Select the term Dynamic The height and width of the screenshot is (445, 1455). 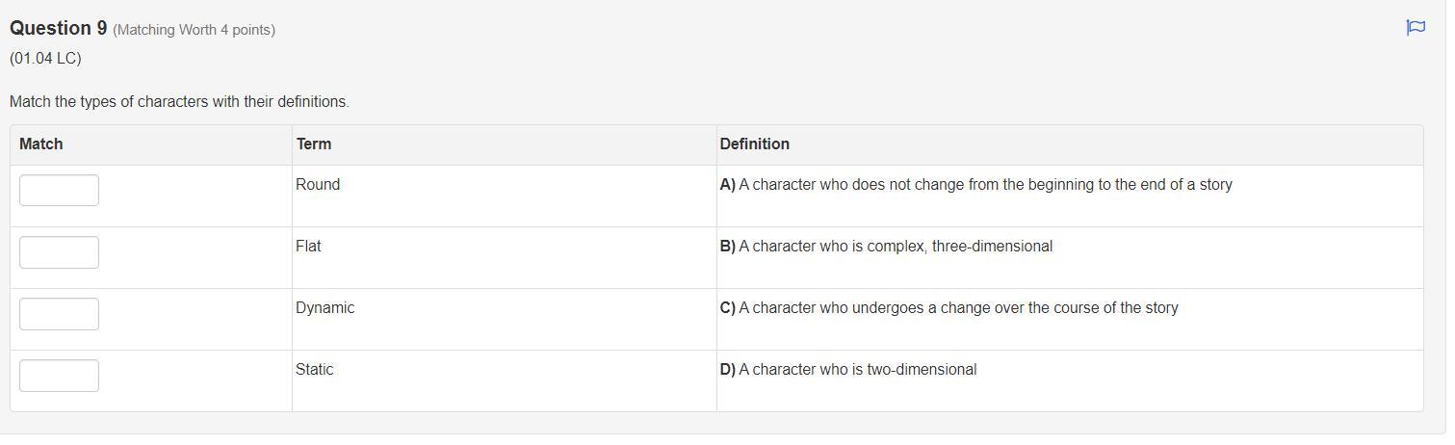tap(325, 308)
